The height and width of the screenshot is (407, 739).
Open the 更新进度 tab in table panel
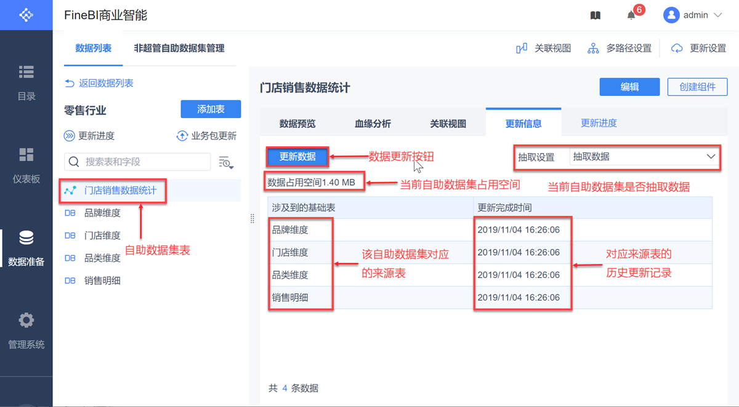(x=599, y=123)
